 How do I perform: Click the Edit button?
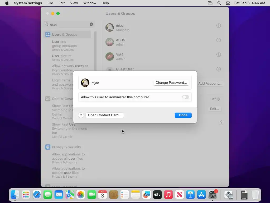pos(214,109)
